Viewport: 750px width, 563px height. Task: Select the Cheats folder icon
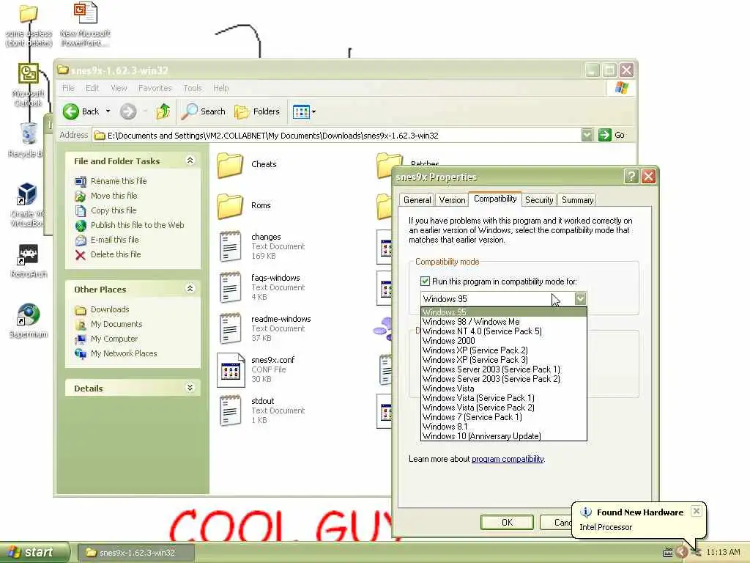click(230, 165)
